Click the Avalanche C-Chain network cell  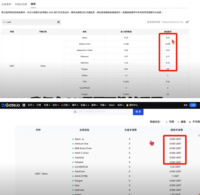pos(84,50)
